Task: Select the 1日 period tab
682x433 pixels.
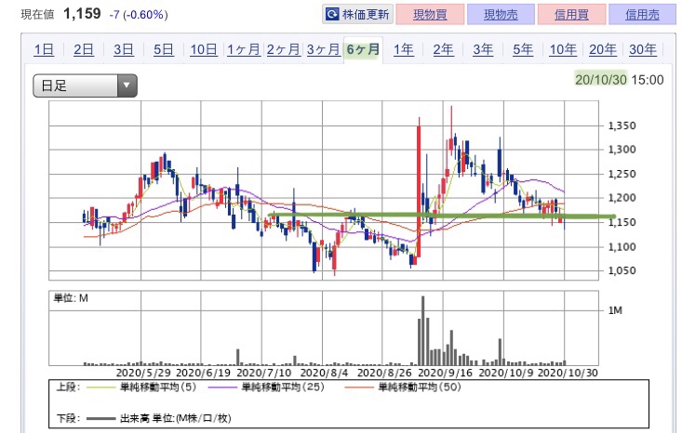Action: coord(44,49)
